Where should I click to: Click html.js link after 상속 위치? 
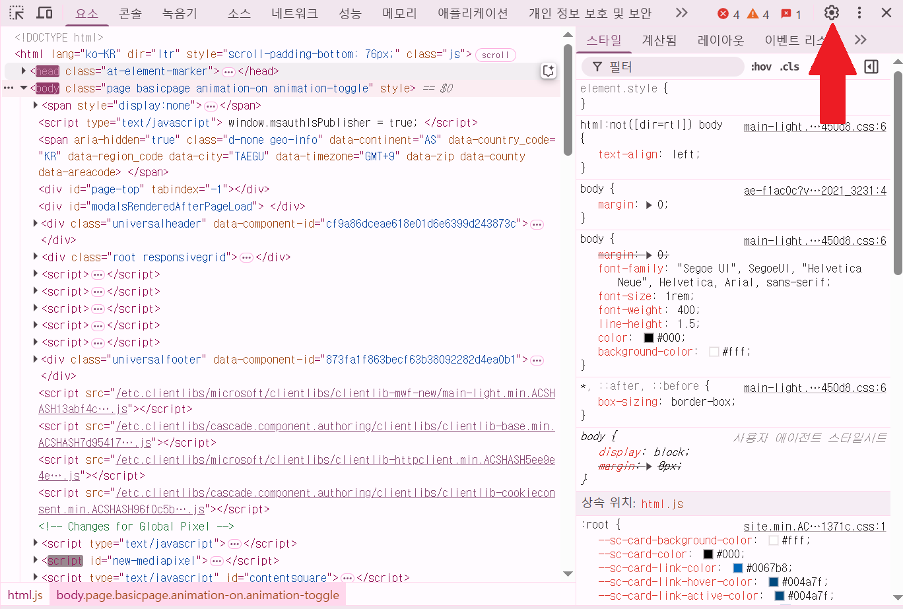click(x=662, y=504)
